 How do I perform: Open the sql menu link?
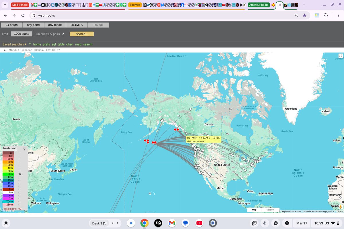54,44
